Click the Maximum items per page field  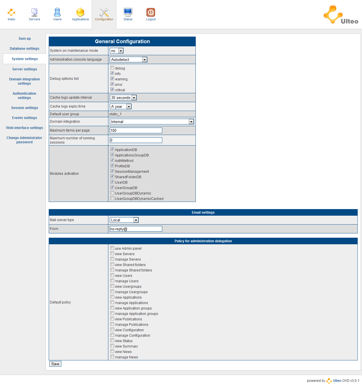(x=136, y=130)
